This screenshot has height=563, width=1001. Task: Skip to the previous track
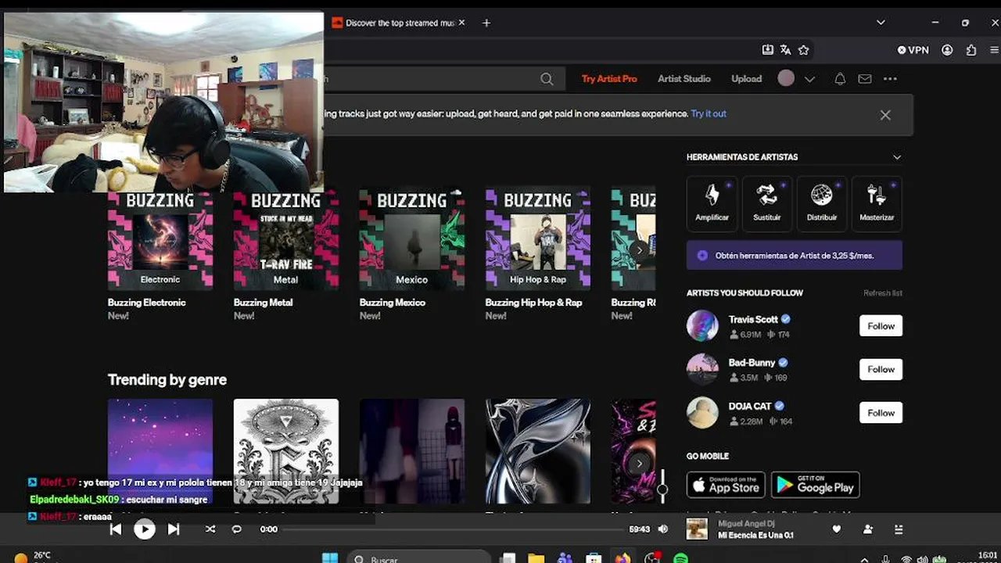(x=116, y=529)
